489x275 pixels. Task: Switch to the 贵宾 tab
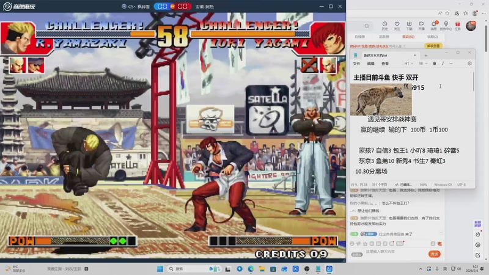point(408,37)
